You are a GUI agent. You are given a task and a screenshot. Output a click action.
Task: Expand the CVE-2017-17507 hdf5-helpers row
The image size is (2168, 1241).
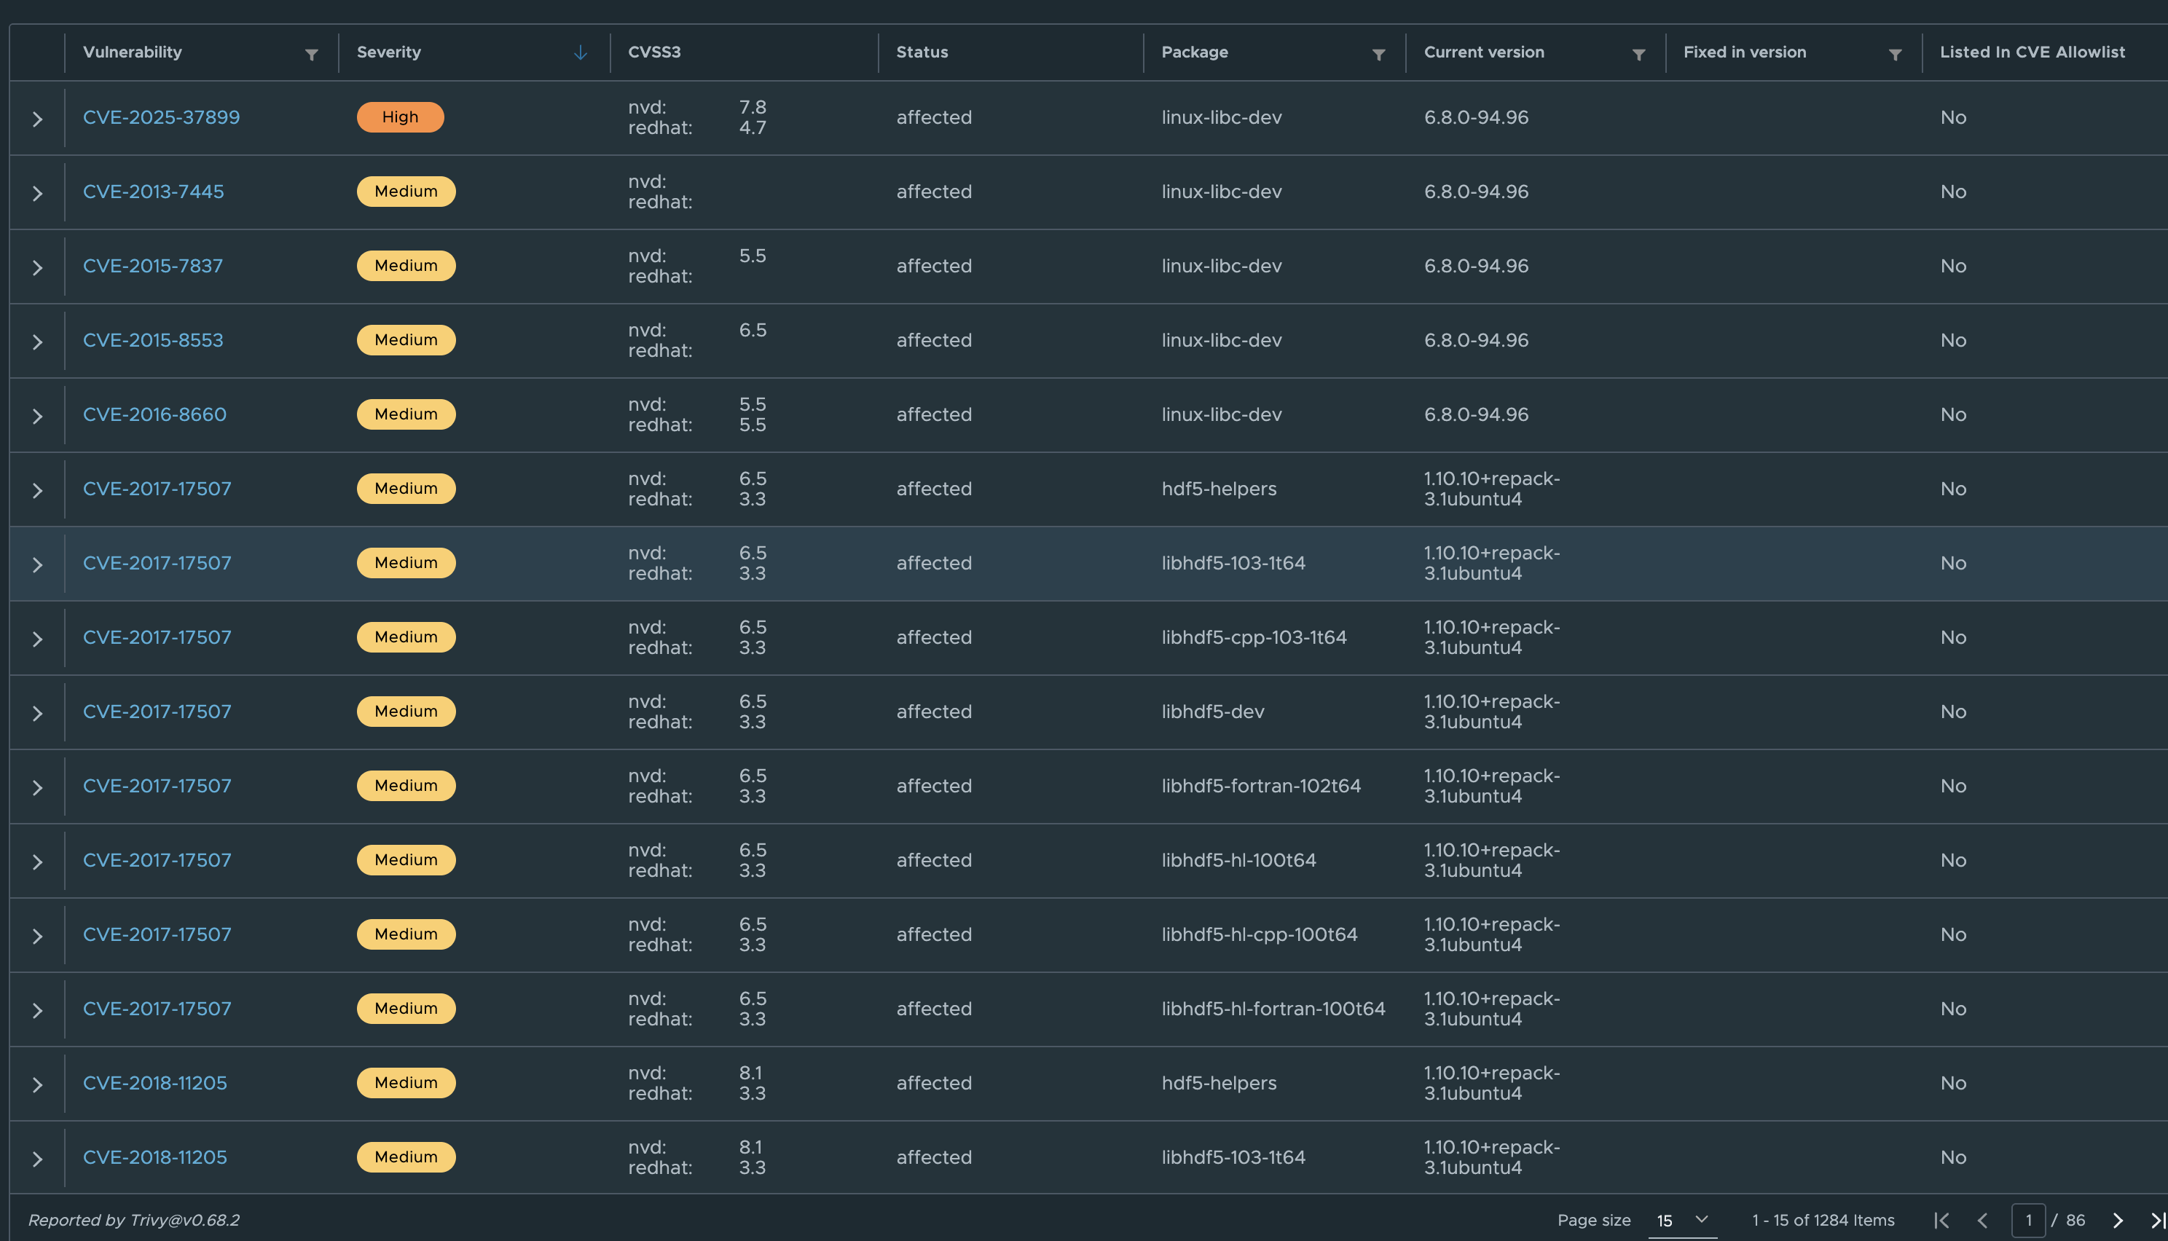point(37,490)
